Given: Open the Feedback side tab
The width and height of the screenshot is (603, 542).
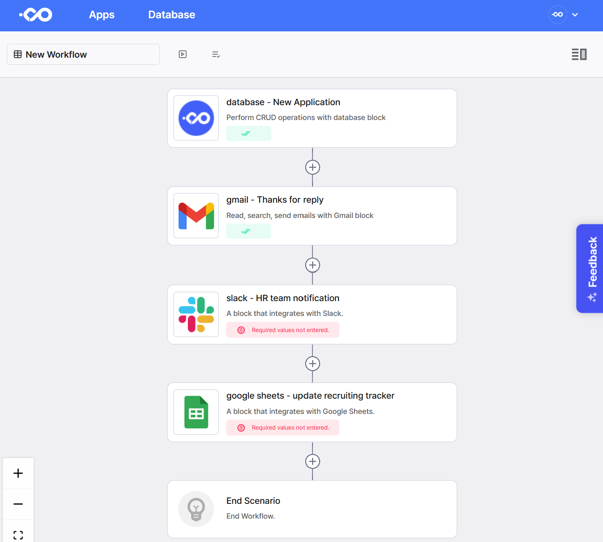Looking at the screenshot, I should point(590,268).
